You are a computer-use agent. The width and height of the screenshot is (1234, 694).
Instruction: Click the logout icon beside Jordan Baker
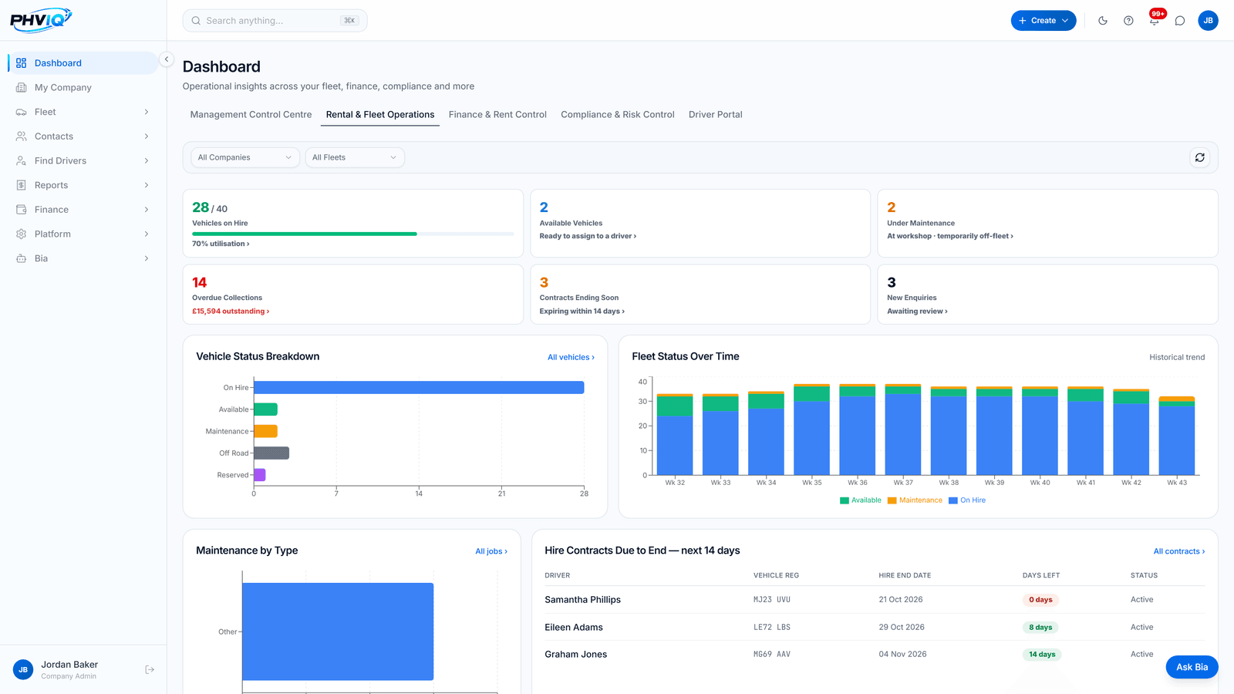(x=150, y=670)
